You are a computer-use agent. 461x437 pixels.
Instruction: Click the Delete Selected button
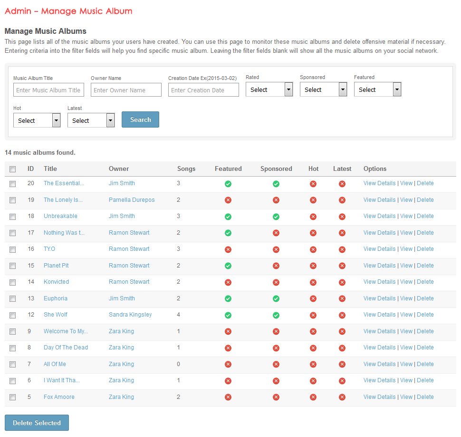37,423
